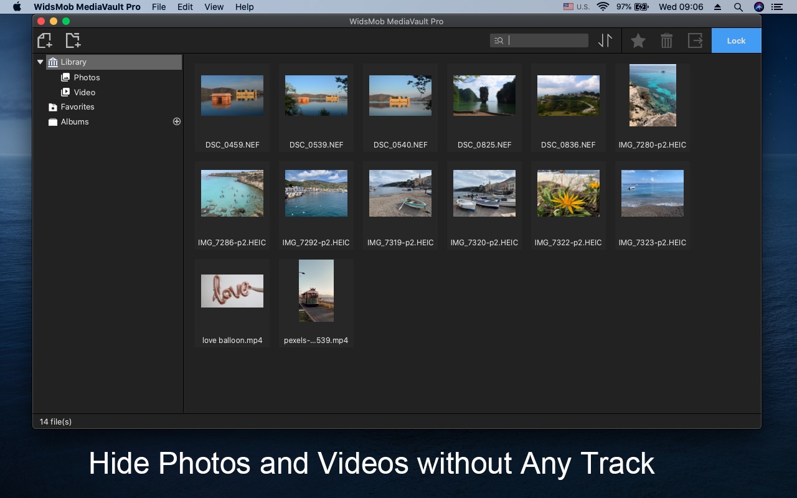797x498 pixels.
Task: Select the IMG_7322-p2.HEIC flower thumbnail
Action: (568, 193)
